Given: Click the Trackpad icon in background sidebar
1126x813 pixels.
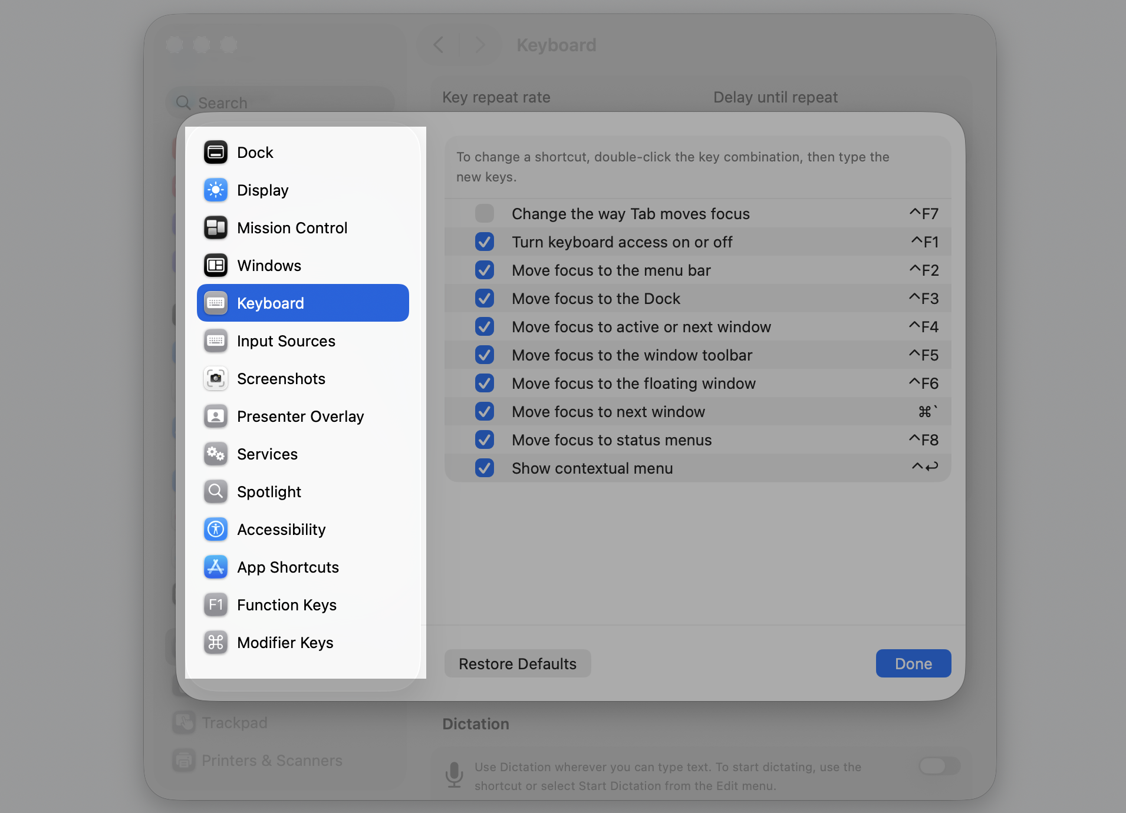Looking at the screenshot, I should [184, 723].
